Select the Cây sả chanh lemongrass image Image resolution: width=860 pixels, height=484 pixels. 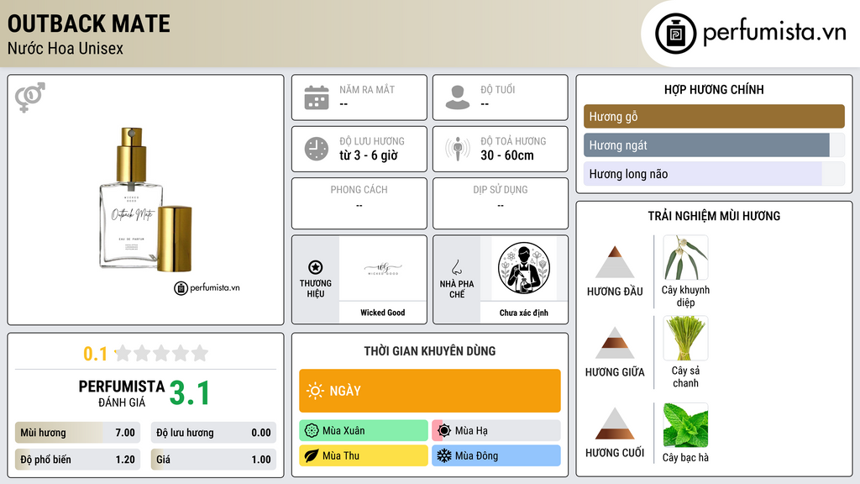tap(685, 338)
